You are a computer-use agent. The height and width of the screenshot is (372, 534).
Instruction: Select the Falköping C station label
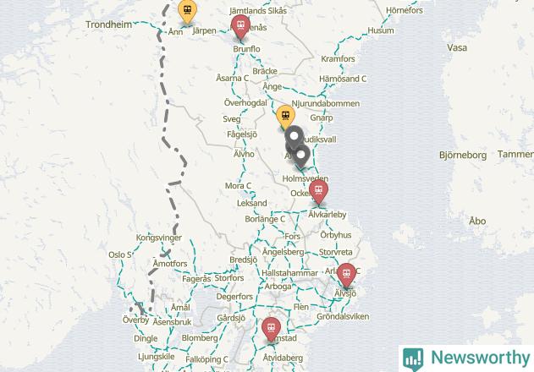206,359
